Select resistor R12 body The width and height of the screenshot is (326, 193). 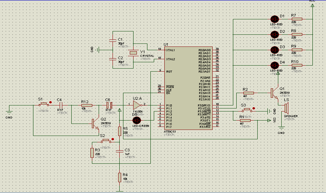(x=86, y=105)
